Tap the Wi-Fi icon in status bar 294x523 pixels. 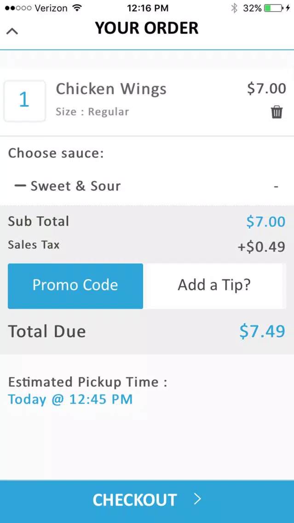77,8
